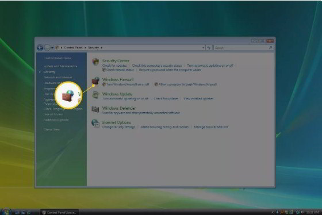Image resolution: width=322 pixels, height=215 pixels.
Task: Click the Windows Firewall brick wall icon
Action: (x=95, y=80)
